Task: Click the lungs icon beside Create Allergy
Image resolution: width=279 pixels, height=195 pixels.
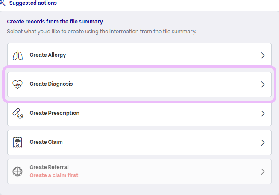Action: pyautogui.click(x=18, y=55)
